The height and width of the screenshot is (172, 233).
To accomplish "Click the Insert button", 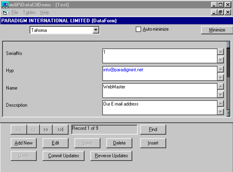I will point(153,143).
